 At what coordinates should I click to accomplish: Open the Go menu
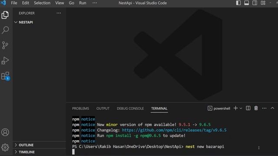point(71,3)
